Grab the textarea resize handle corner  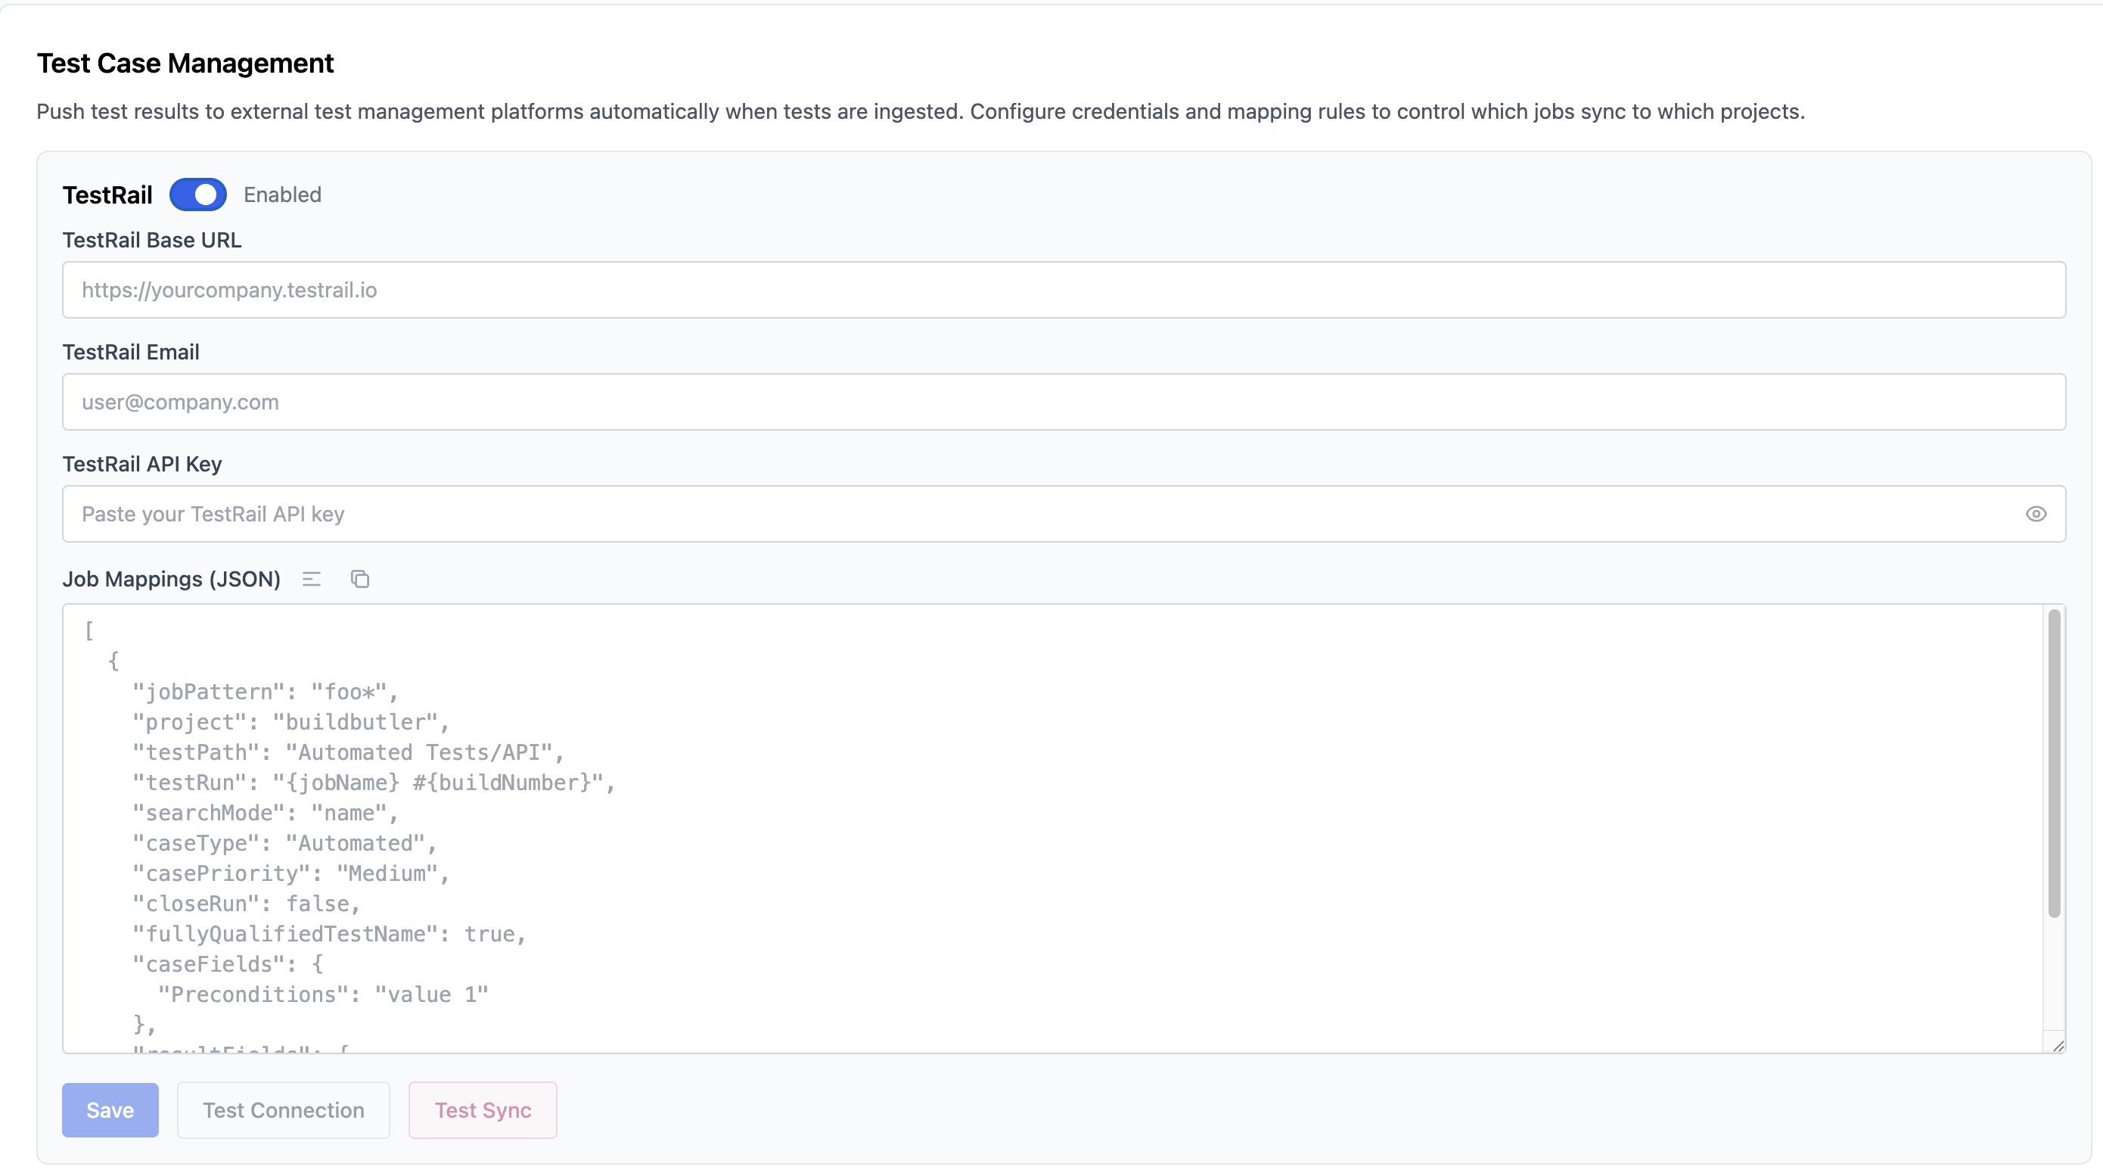2058,1046
